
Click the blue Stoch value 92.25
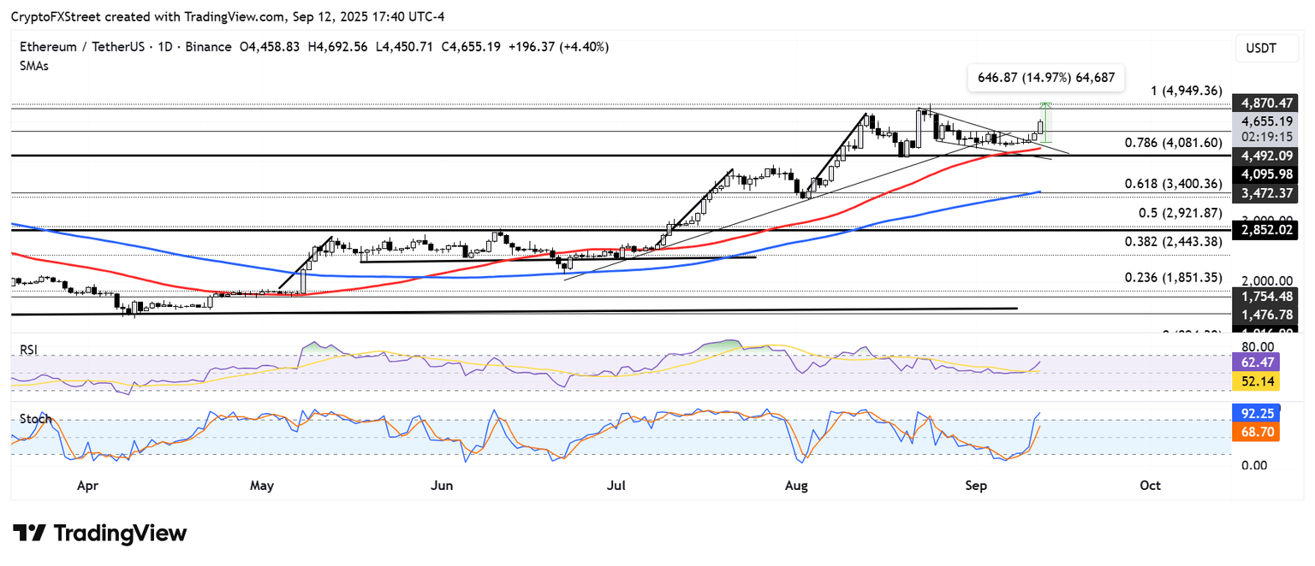coord(1258,414)
